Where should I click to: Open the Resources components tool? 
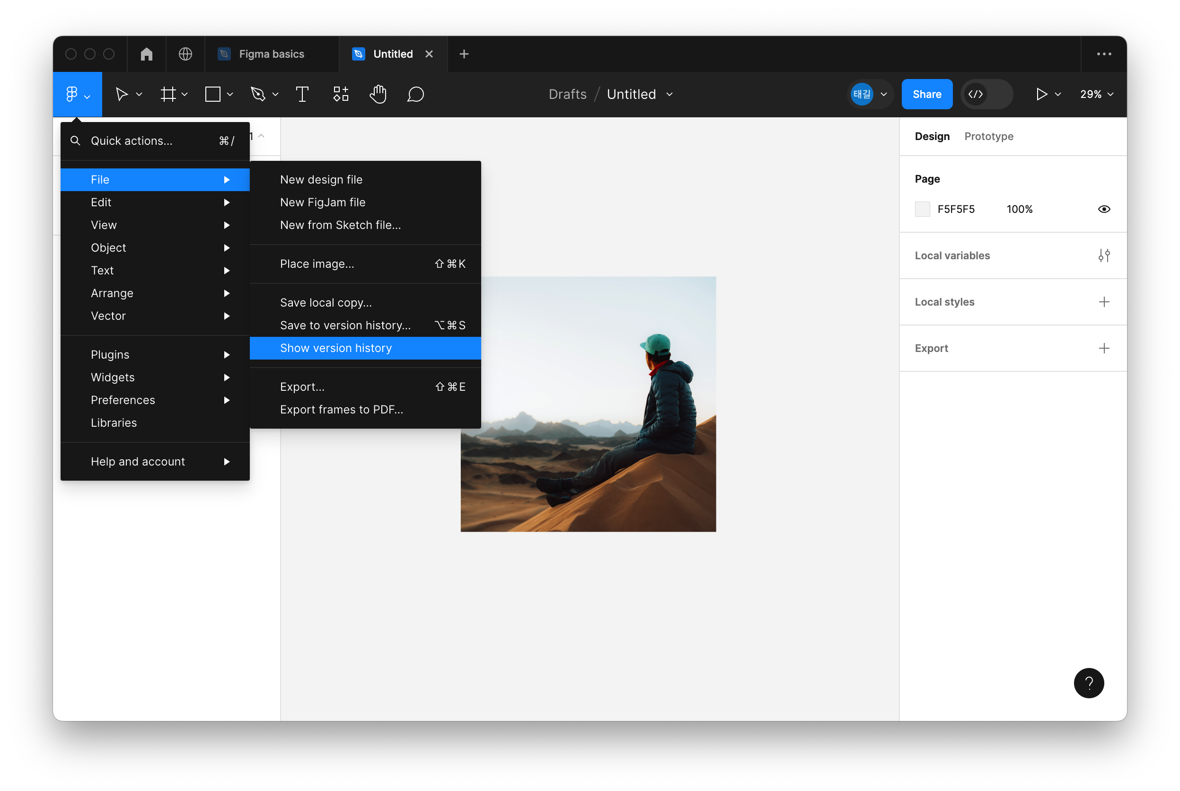[341, 94]
